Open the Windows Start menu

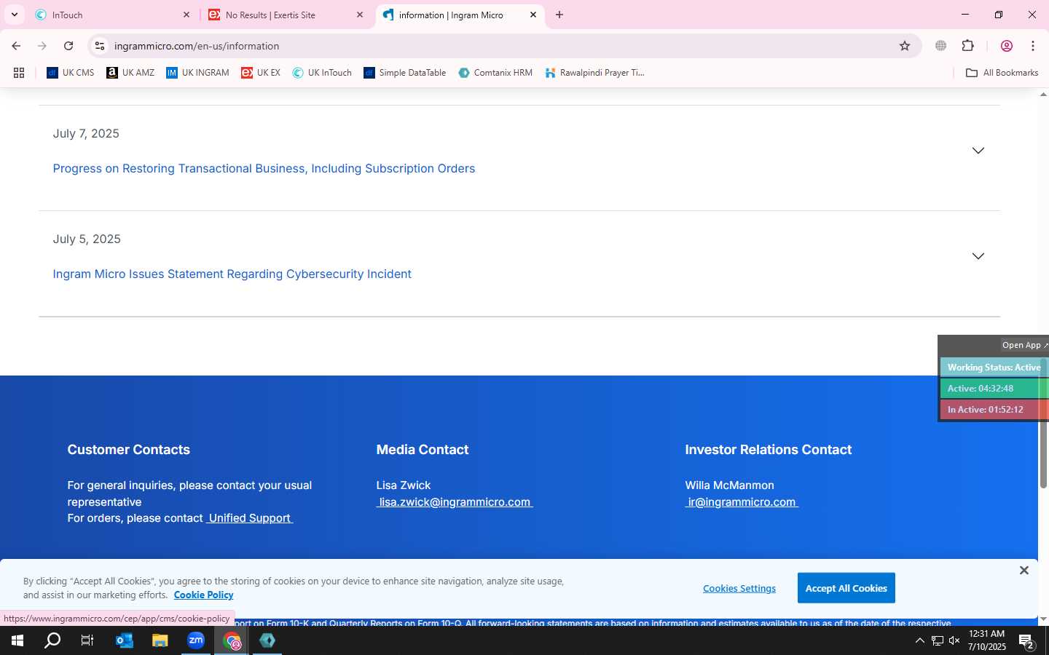click(x=17, y=640)
